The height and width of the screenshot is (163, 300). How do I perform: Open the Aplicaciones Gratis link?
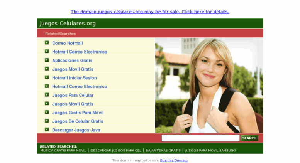(x=72, y=60)
